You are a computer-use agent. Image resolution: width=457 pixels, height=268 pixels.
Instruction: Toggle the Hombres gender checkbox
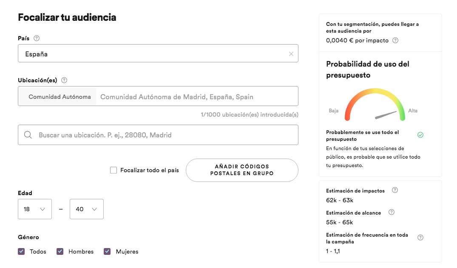(60, 251)
